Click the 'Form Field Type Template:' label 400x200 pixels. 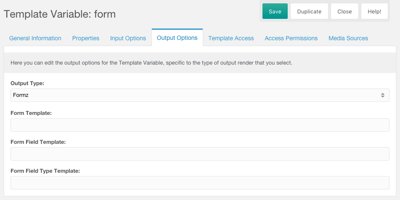pos(45,171)
